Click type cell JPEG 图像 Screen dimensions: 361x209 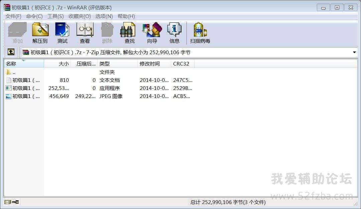pos(111,96)
